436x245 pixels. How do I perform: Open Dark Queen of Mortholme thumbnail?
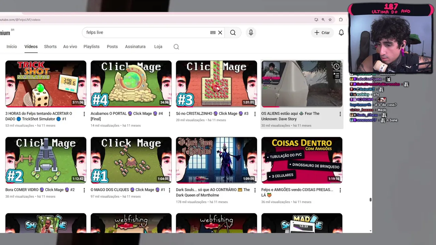tap(216, 160)
